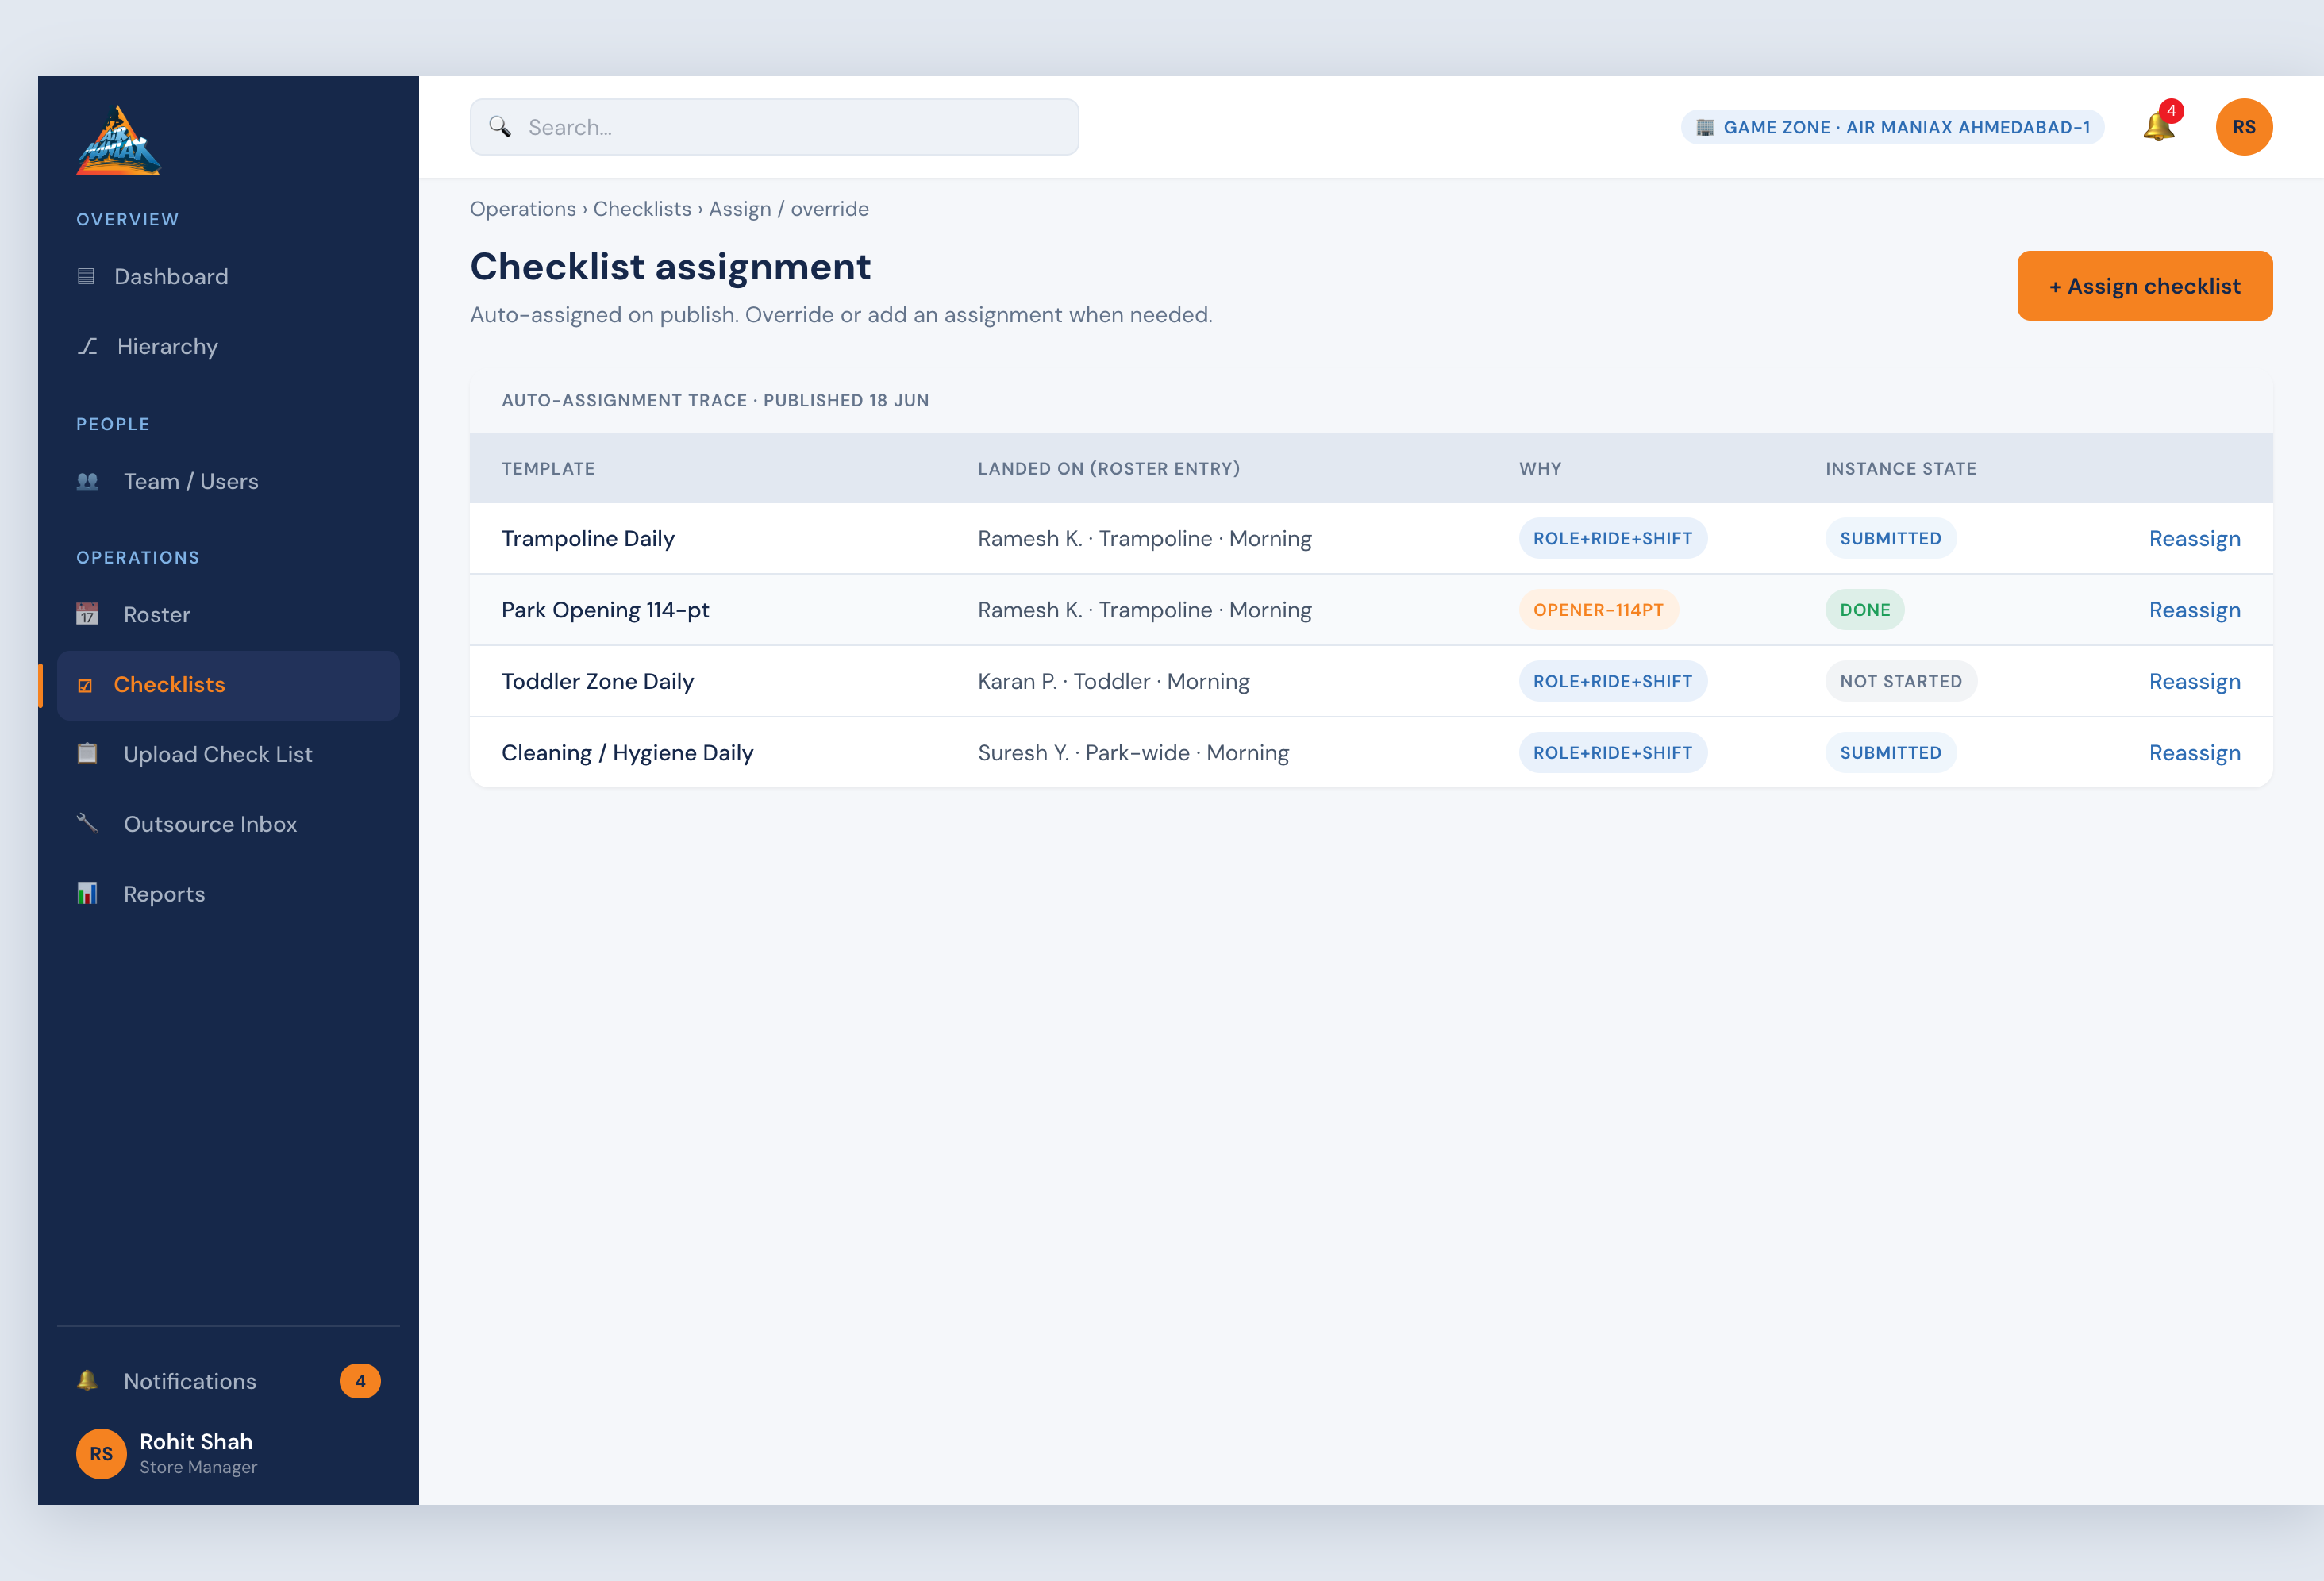Click ROLE+RIDE+SHIFT tag in Toddler Zone row
Viewport: 2324px width, 1581px height.
click(1613, 682)
